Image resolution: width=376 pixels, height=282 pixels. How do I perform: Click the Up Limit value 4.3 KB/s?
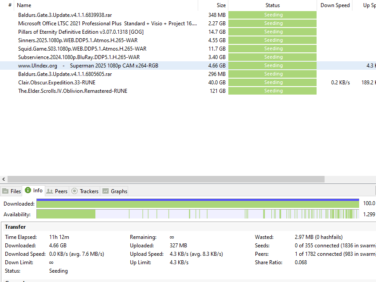coord(179,262)
